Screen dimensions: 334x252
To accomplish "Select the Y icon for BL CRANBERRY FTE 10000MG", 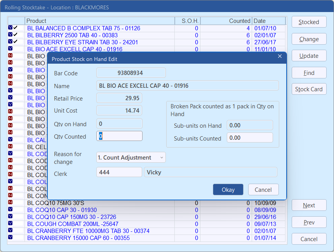I will [10, 231].
